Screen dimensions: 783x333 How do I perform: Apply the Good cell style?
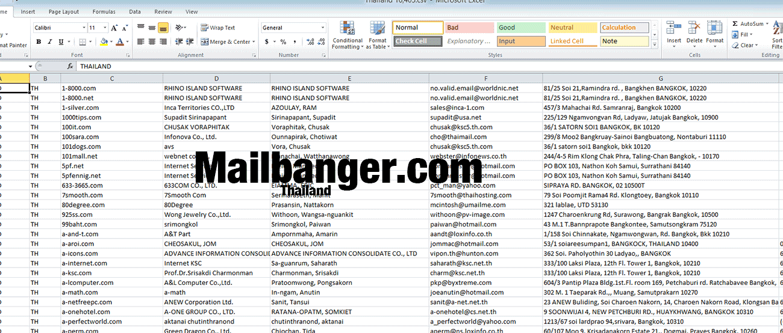[520, 28]
